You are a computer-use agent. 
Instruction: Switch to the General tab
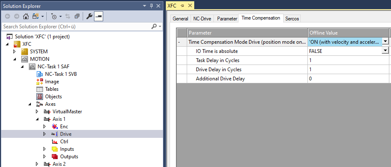click(180, 19)
